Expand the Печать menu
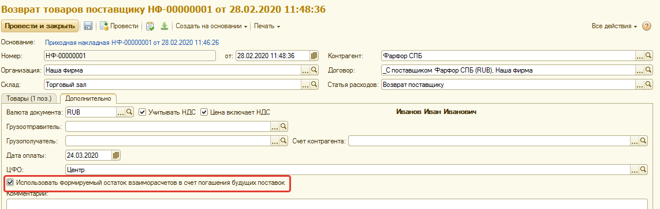Image resolution: width=660 pixels, height=209 pixels. pos(267,26)
